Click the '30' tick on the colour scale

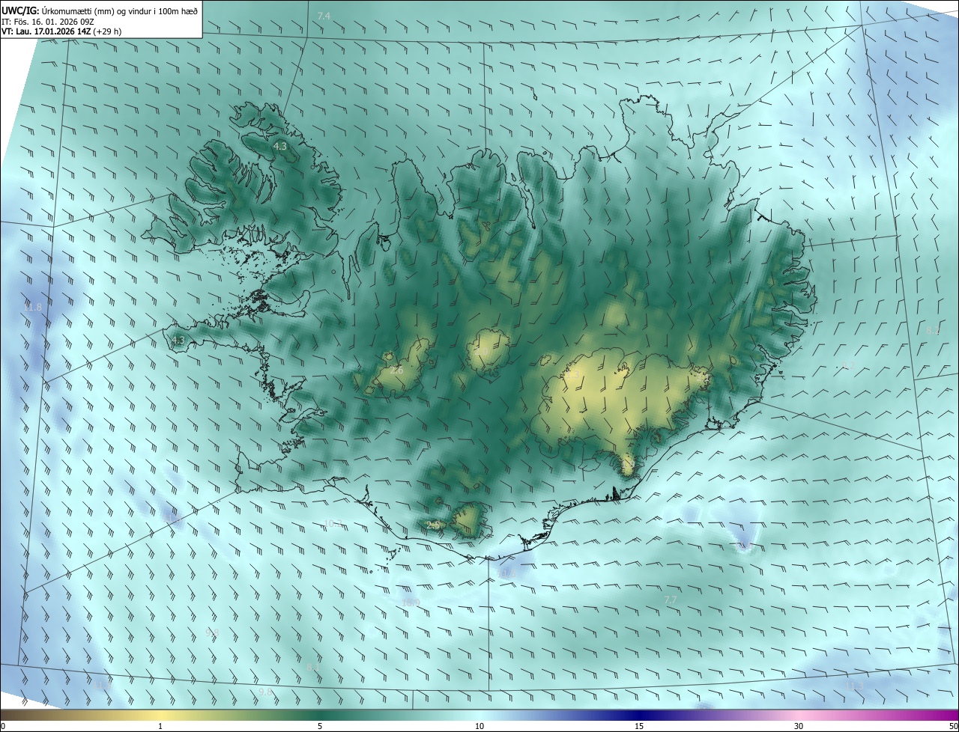click(x=799, y=726)
